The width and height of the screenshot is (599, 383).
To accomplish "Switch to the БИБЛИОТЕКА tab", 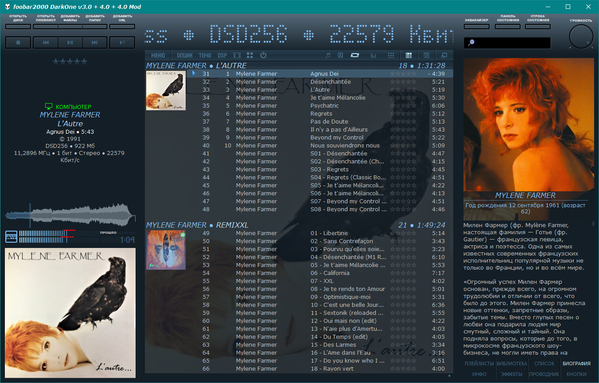I will click(512, 364).
